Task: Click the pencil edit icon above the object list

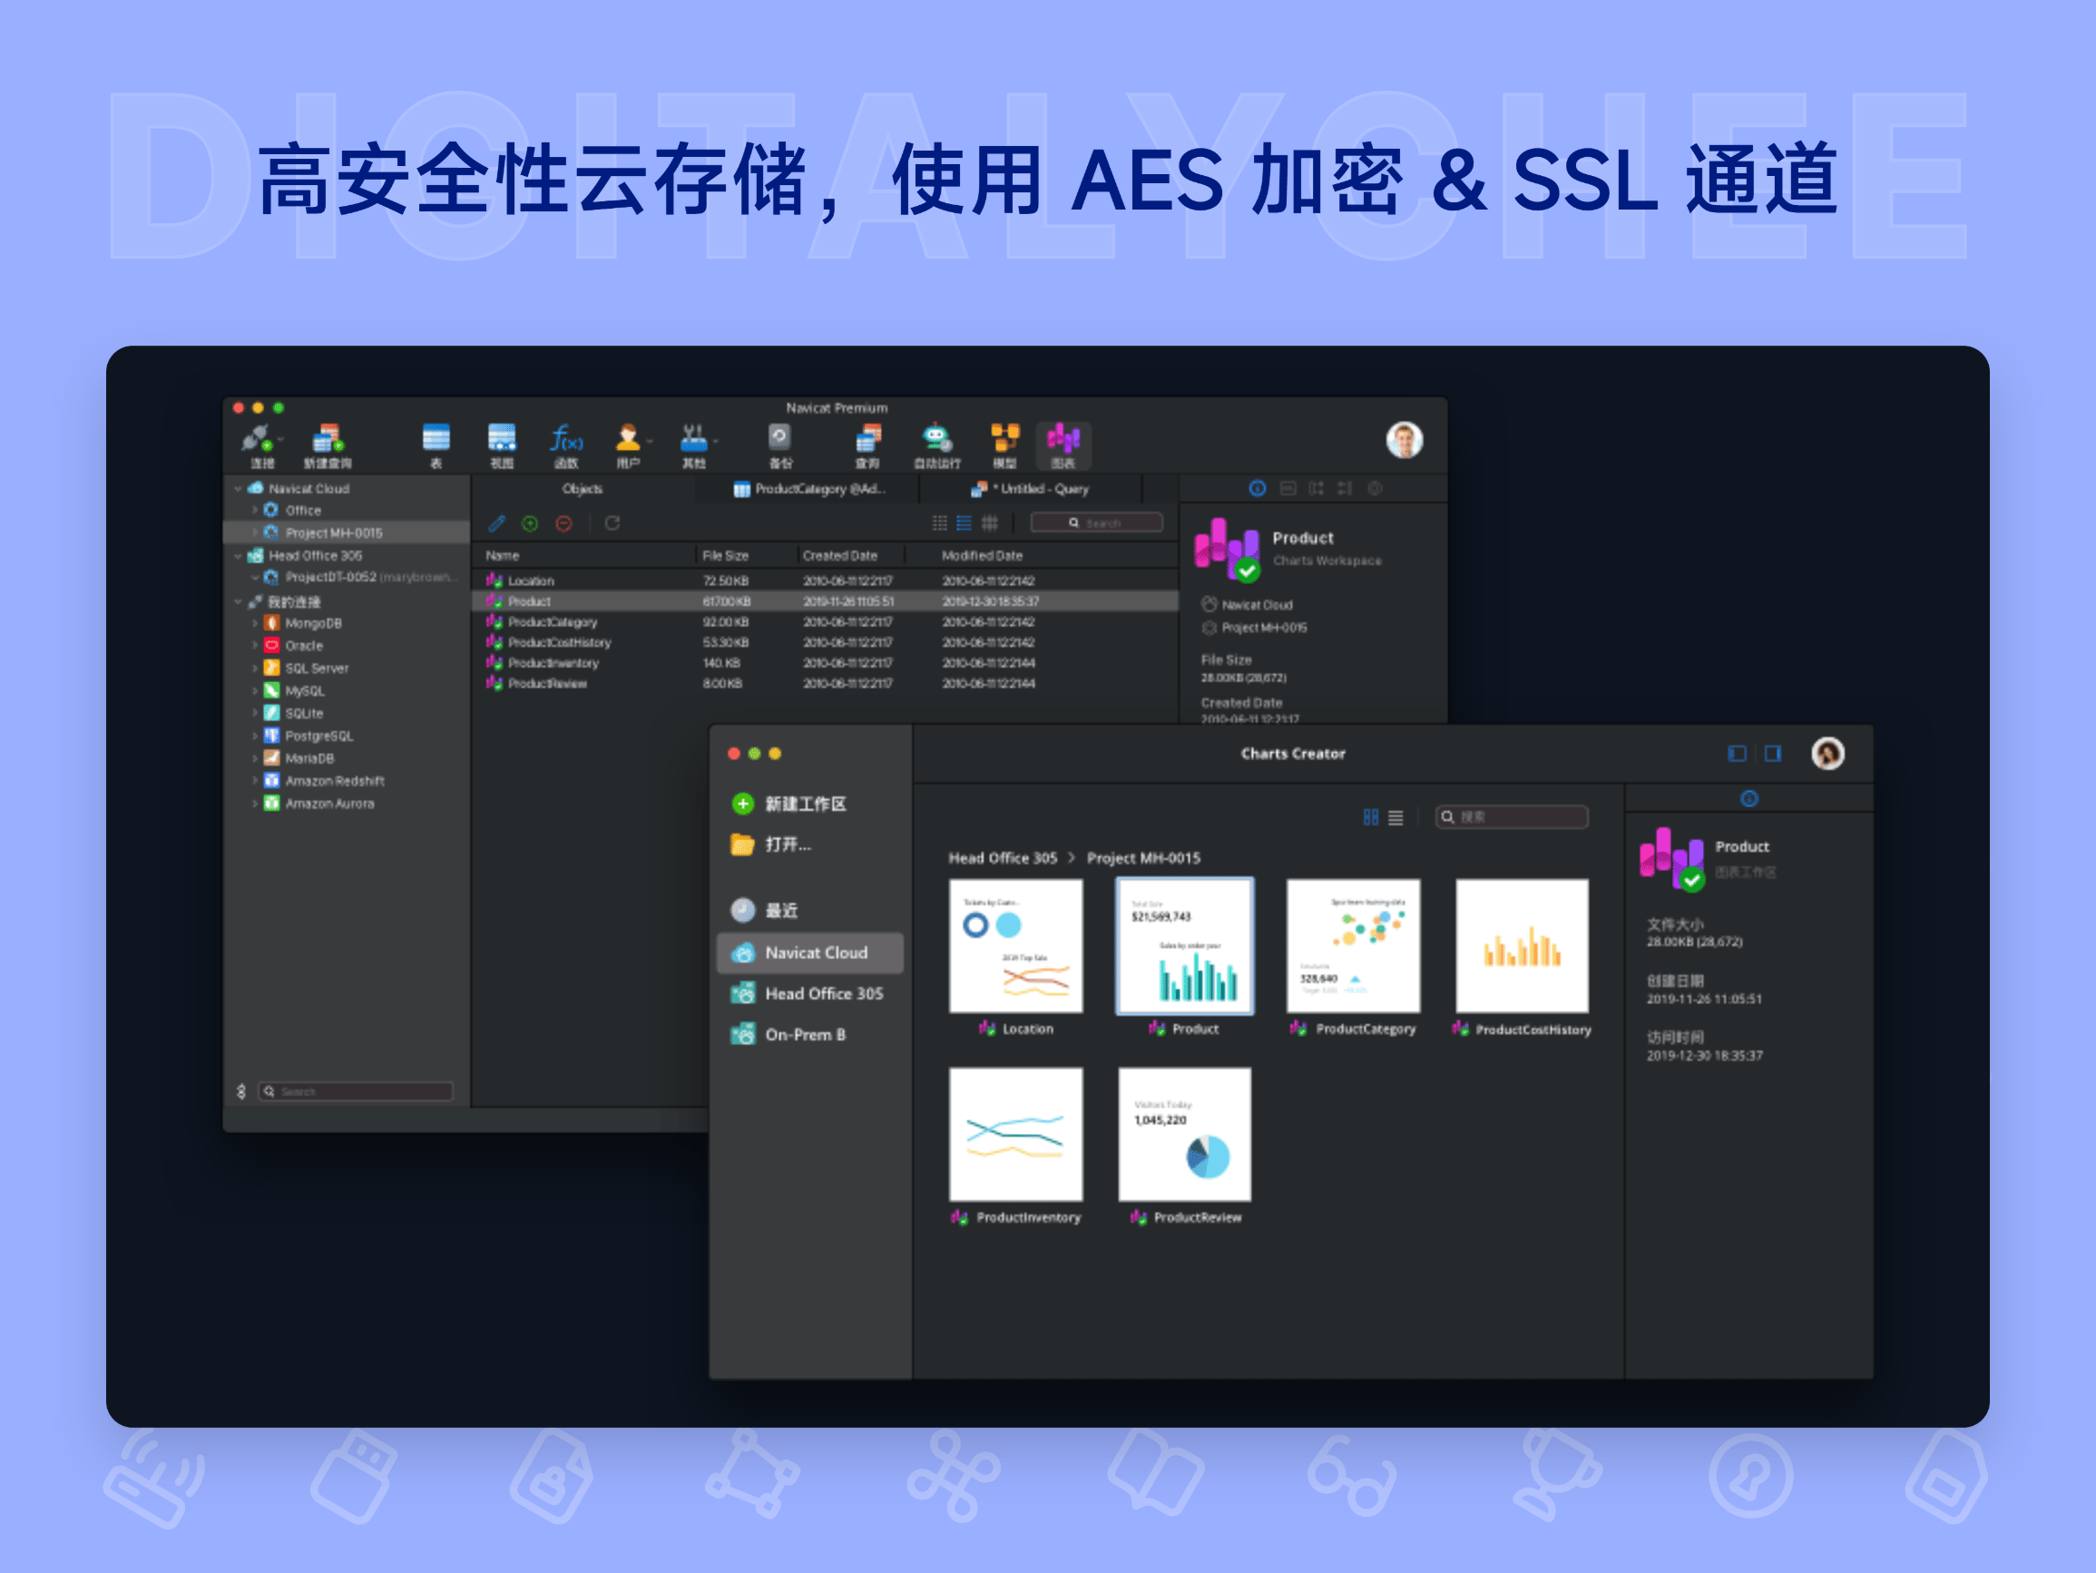Action: pyautogui.click(x=496, y=523)
